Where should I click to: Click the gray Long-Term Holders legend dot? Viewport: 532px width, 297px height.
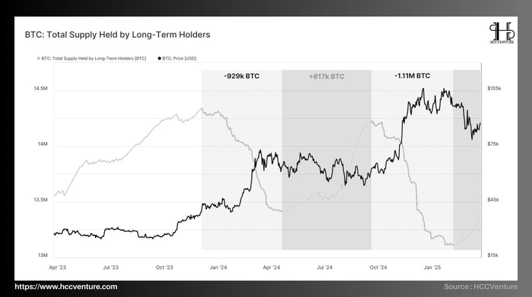click(39, 59)
